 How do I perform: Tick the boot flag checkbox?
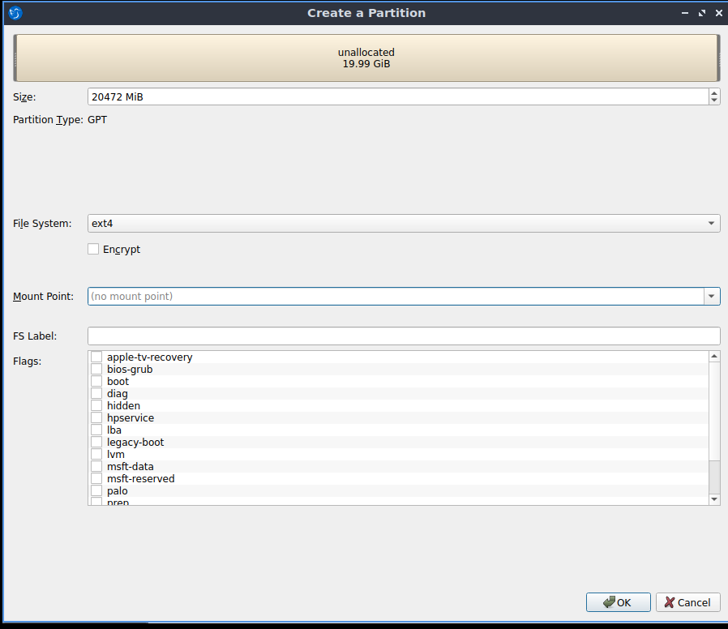click(96, 382)
